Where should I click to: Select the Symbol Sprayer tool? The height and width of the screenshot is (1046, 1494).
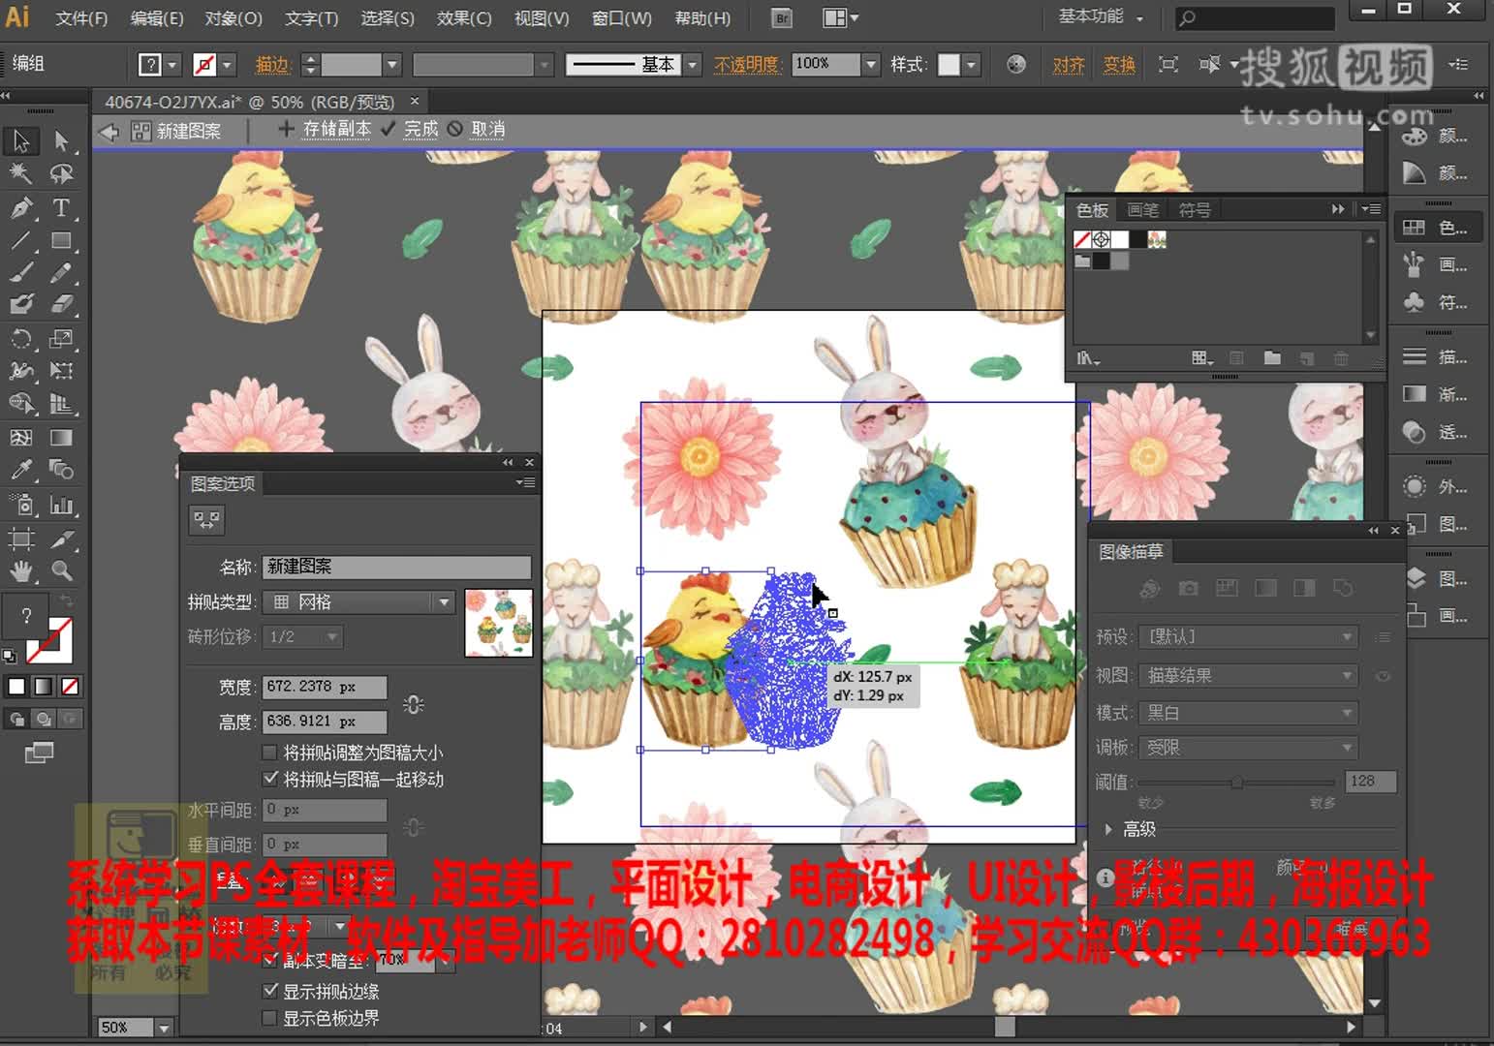pyautogui.click(x=20, y=505)
